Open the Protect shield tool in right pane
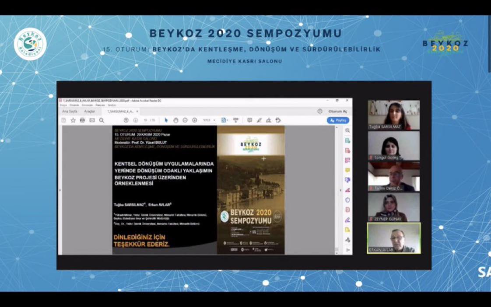 (x=347, y=200)
